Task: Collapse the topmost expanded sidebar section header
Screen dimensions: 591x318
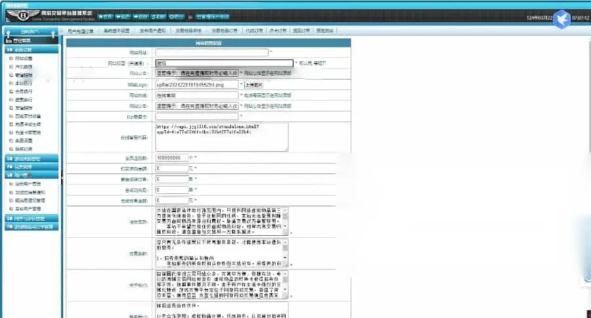Action: (x=32, y=49)
